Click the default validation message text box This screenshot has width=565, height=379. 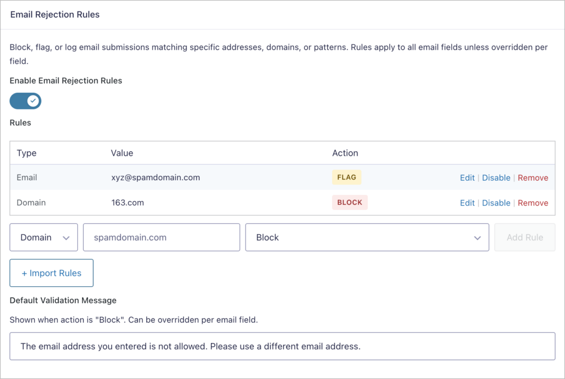point(282,346)
